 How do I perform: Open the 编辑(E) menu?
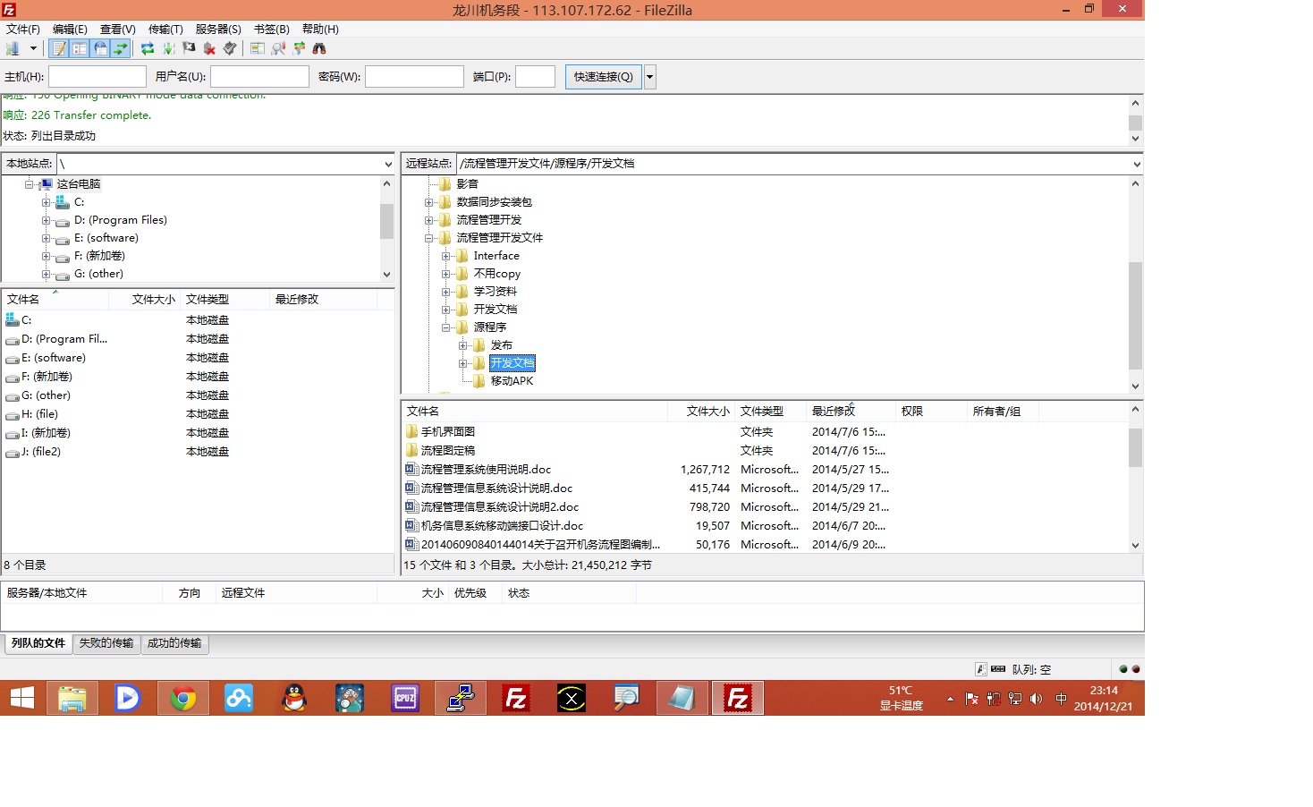(x=70, y=29)
